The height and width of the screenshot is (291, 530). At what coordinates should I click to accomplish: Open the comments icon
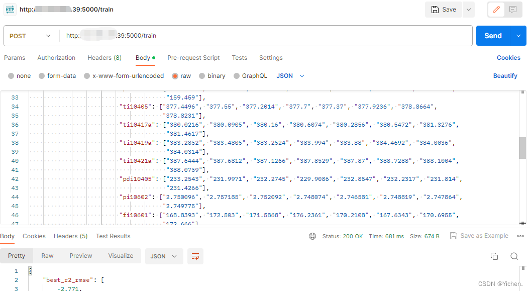pyautogui.click(x=513, y=10)
